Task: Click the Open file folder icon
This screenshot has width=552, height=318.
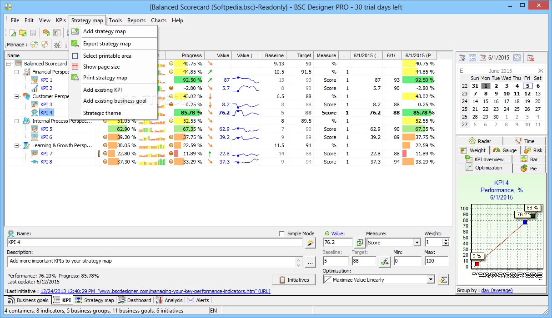Action: coord(23,33)
